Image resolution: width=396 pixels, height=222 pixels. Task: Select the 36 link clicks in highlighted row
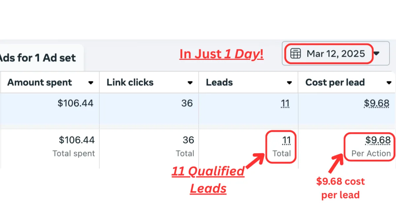coord(187,103)
